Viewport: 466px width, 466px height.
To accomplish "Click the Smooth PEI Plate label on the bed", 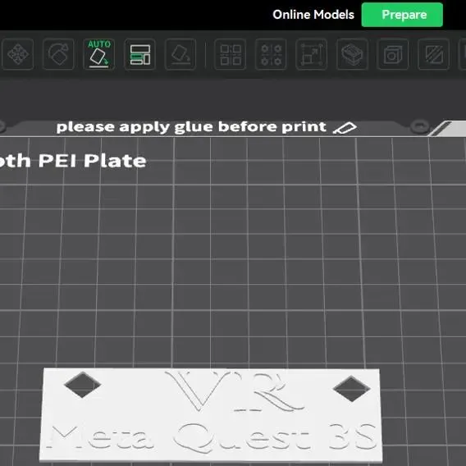I will (73, 161).
